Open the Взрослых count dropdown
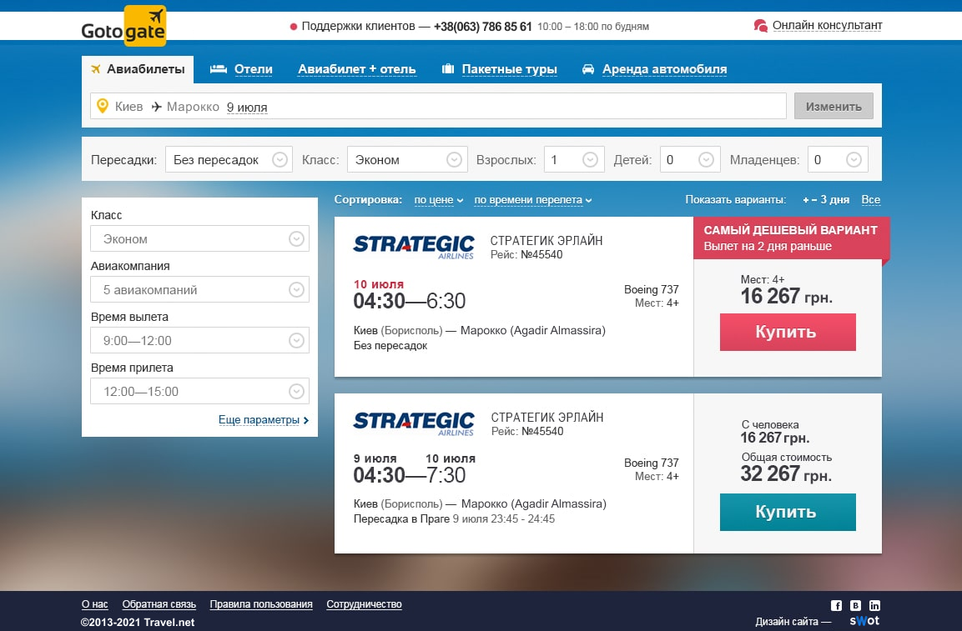This screenshot has height=631, width=962. pos(574,159)
